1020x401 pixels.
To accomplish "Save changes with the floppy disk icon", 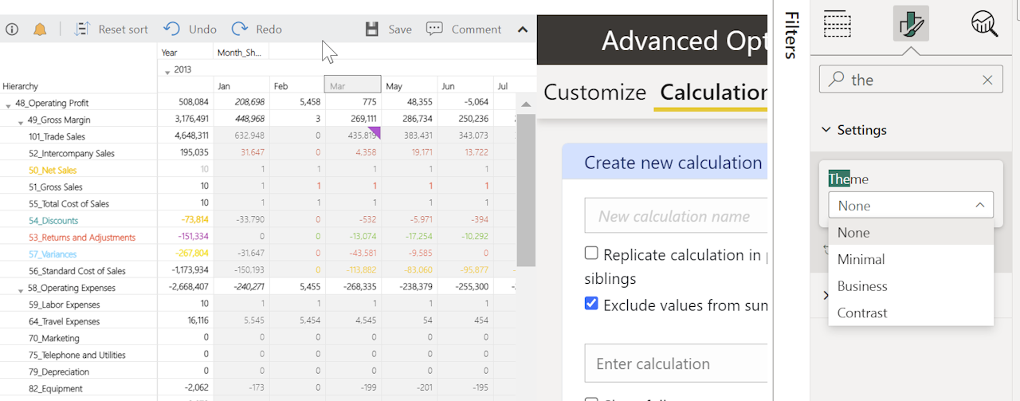I will point(372,29).
